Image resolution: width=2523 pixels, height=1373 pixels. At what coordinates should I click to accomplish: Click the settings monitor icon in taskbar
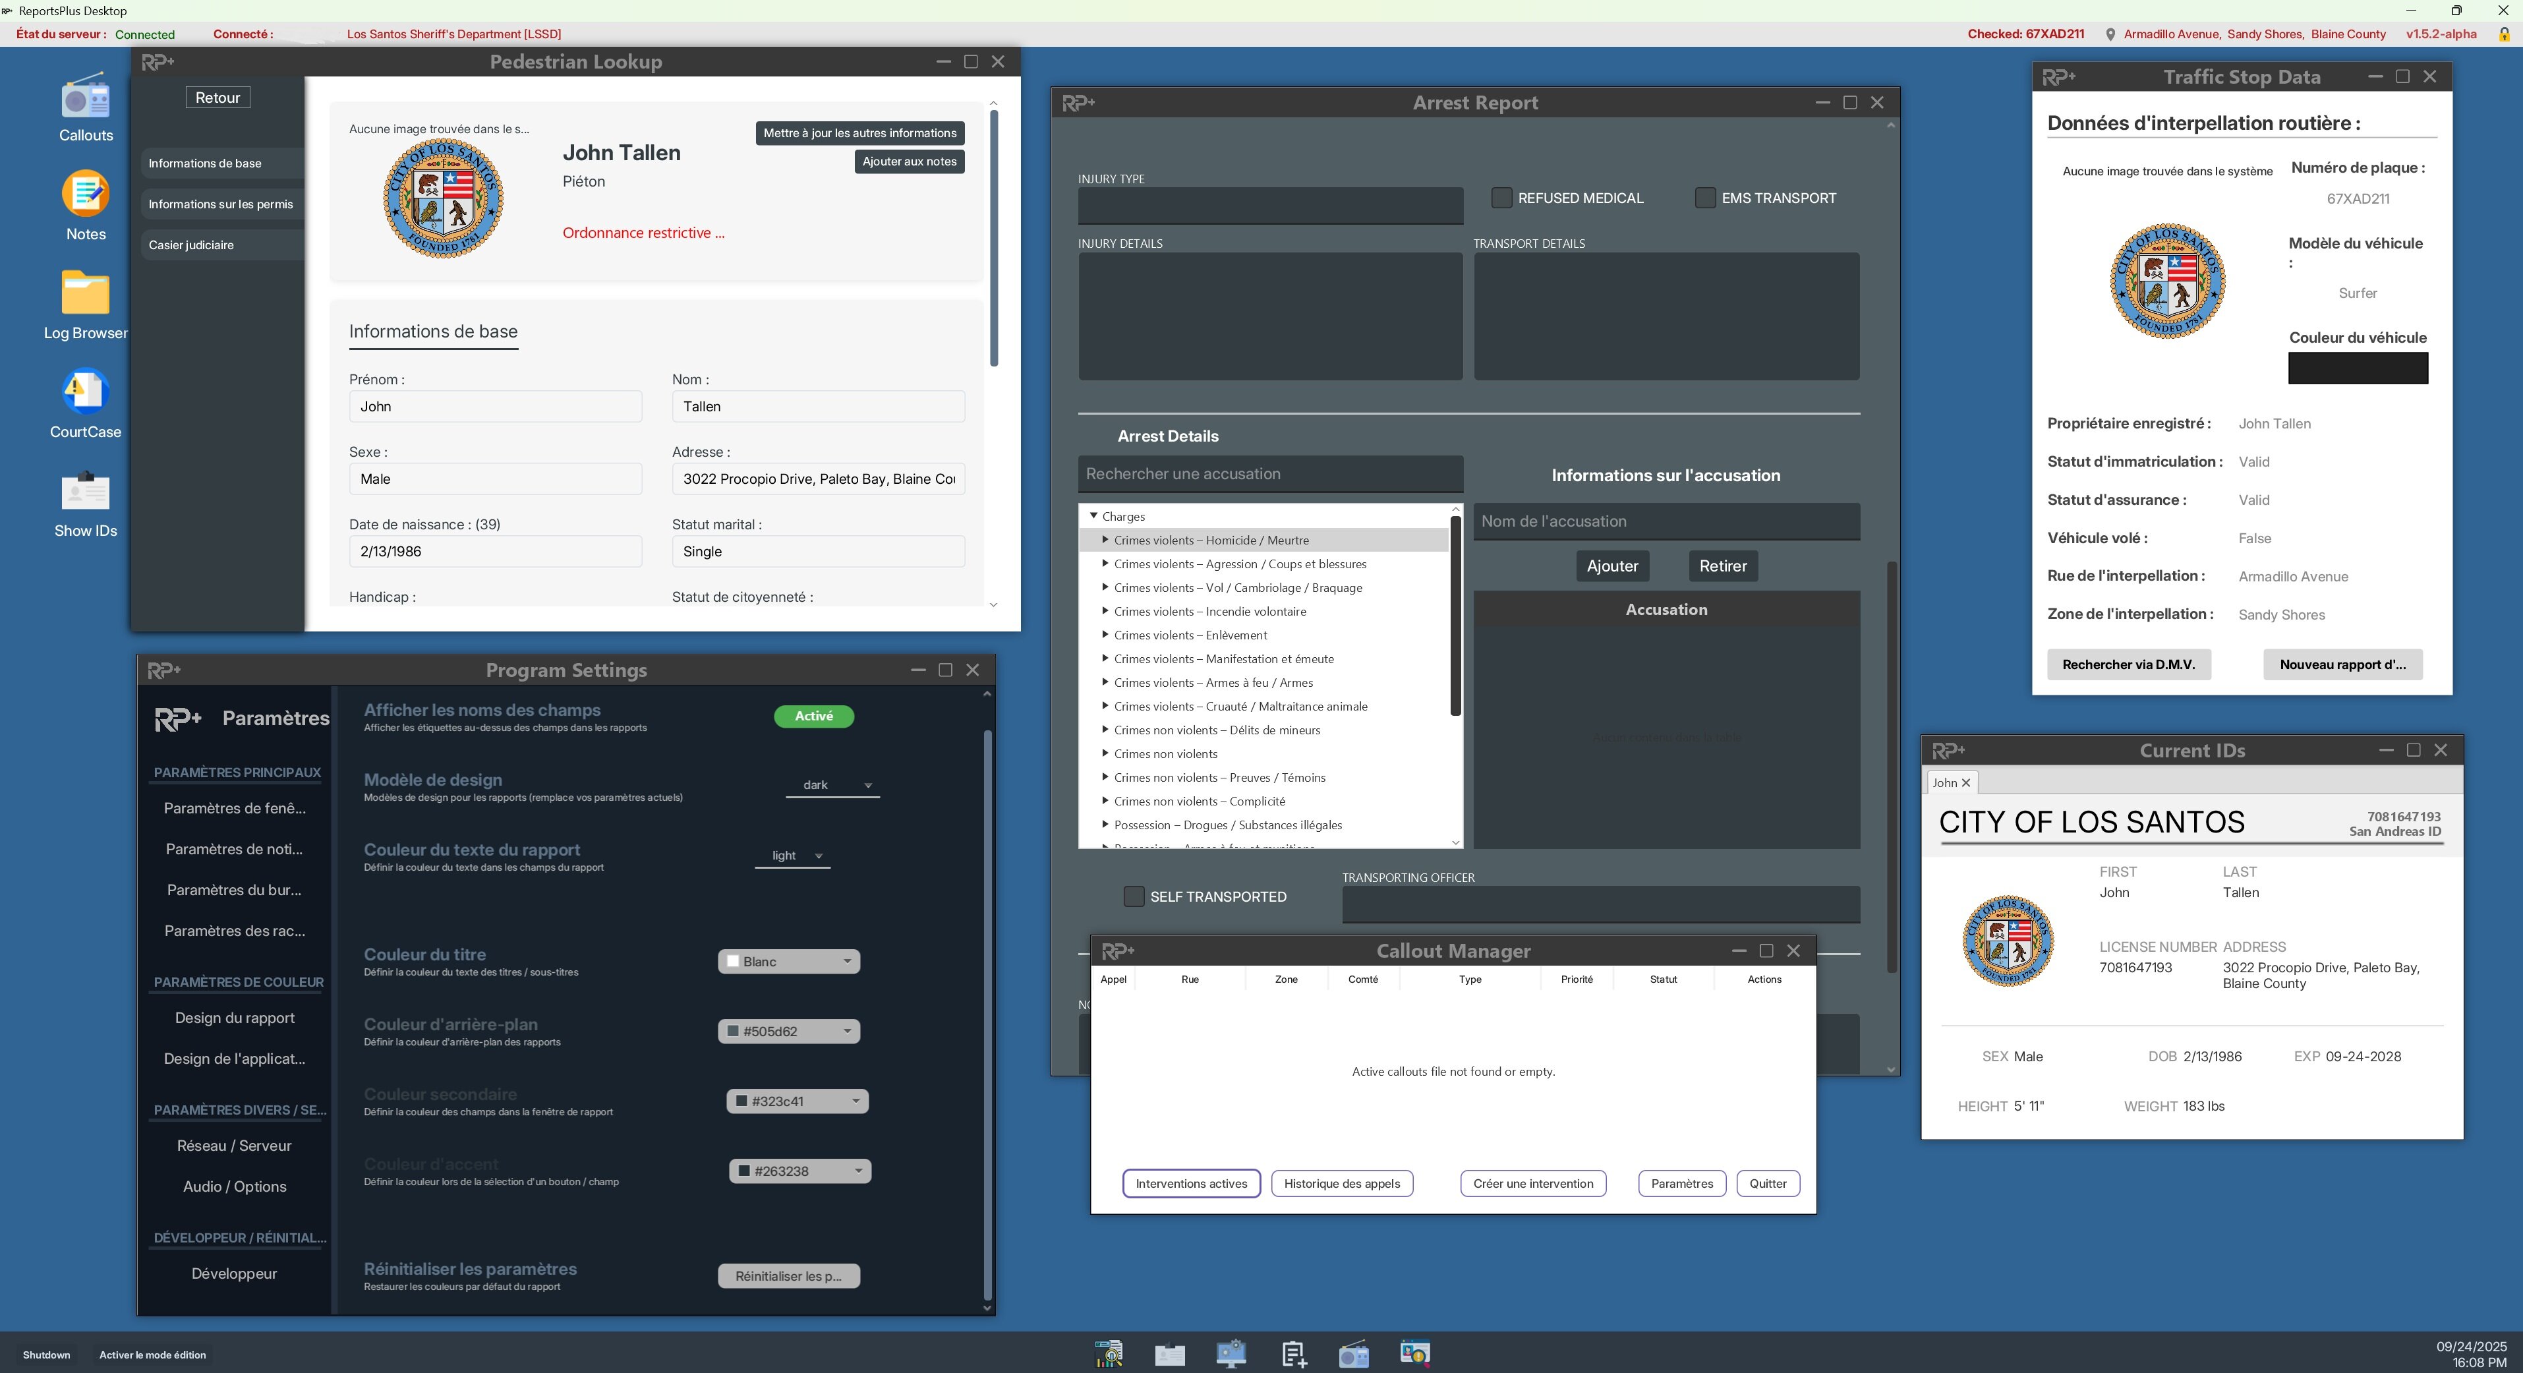click(1231, 1355)
